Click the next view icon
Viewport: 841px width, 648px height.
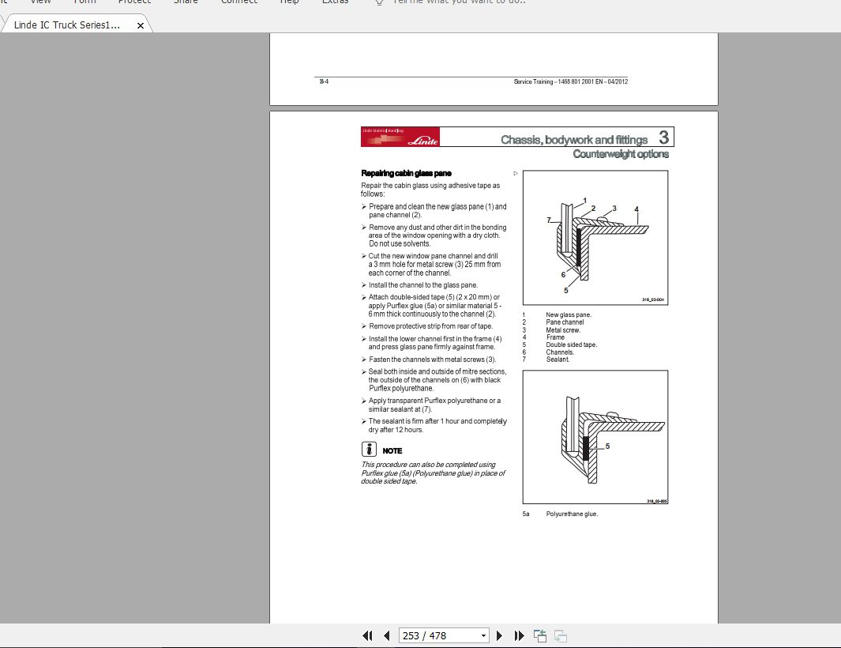coord(561,635)
